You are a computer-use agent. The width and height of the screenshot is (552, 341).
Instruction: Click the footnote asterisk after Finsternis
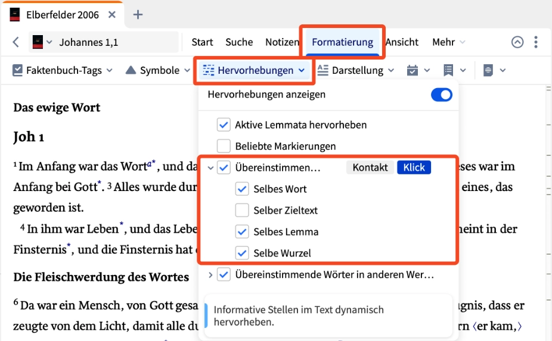coord(69,245)
